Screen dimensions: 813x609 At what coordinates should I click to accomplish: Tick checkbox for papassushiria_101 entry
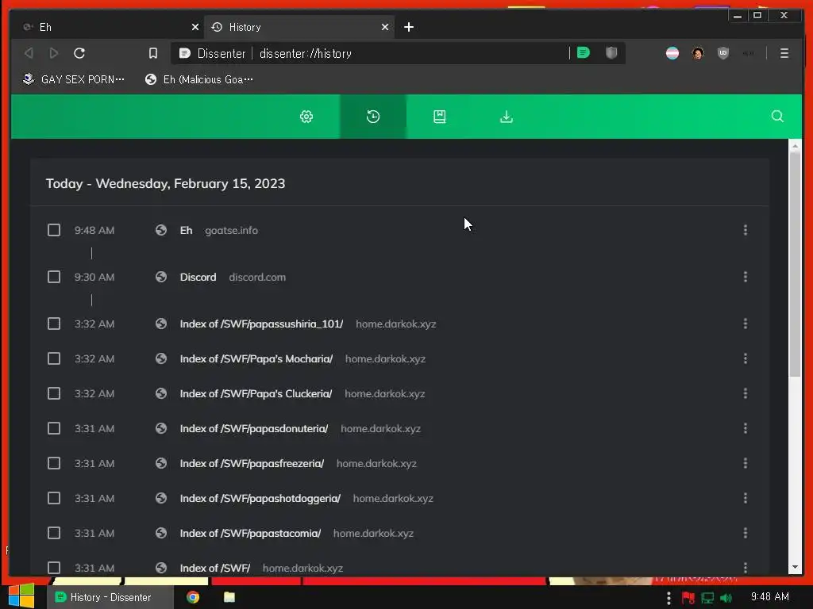pos(54,324)
